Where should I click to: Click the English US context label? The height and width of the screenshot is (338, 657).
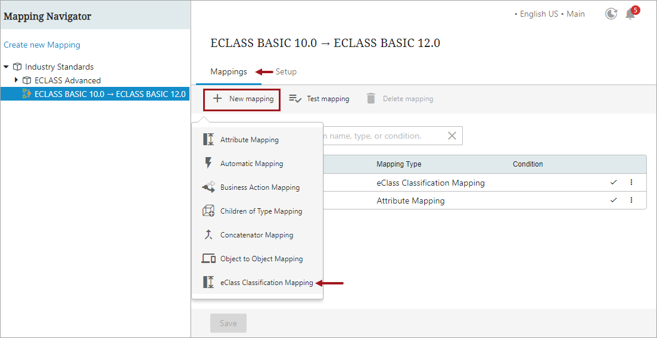click(x=539, y=14)
